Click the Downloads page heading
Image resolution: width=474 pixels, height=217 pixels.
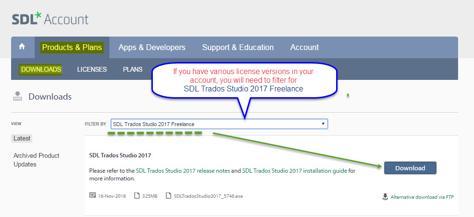coord(50,97)
